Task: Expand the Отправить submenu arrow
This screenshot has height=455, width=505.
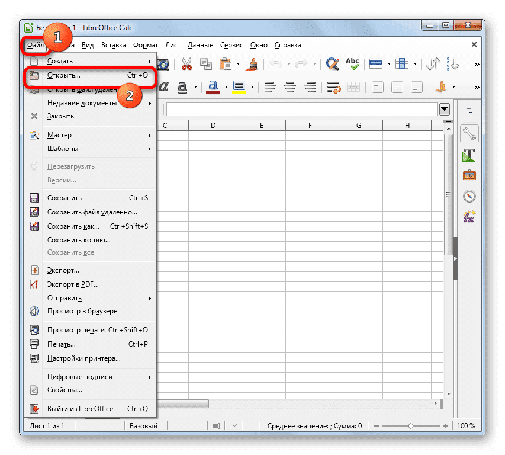Action: (150, 298)
